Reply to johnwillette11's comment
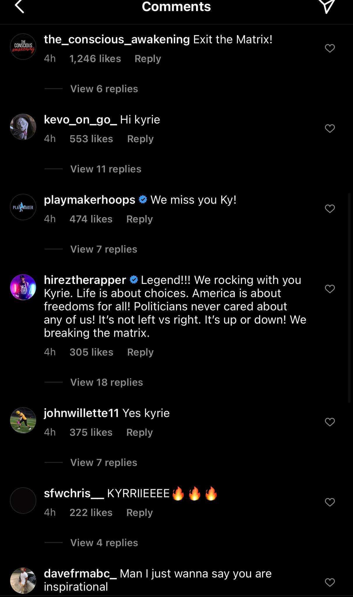This screenshot has width=353, height=597. (139, 432)
